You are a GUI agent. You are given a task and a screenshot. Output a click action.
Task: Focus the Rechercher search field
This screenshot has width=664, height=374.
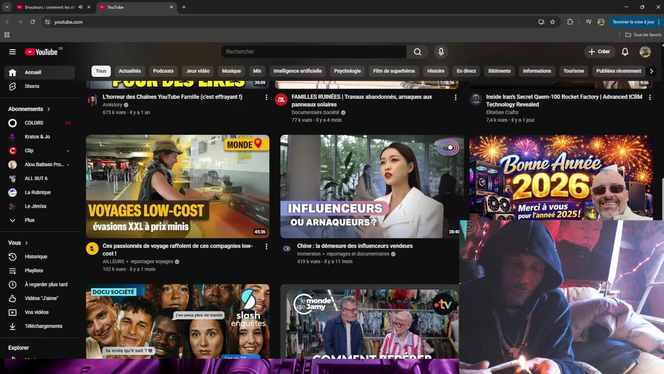click(x=314, y=51)
